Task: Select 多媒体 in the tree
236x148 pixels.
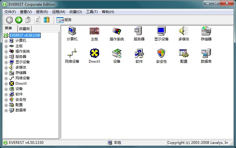Action: tap(21, 67)
